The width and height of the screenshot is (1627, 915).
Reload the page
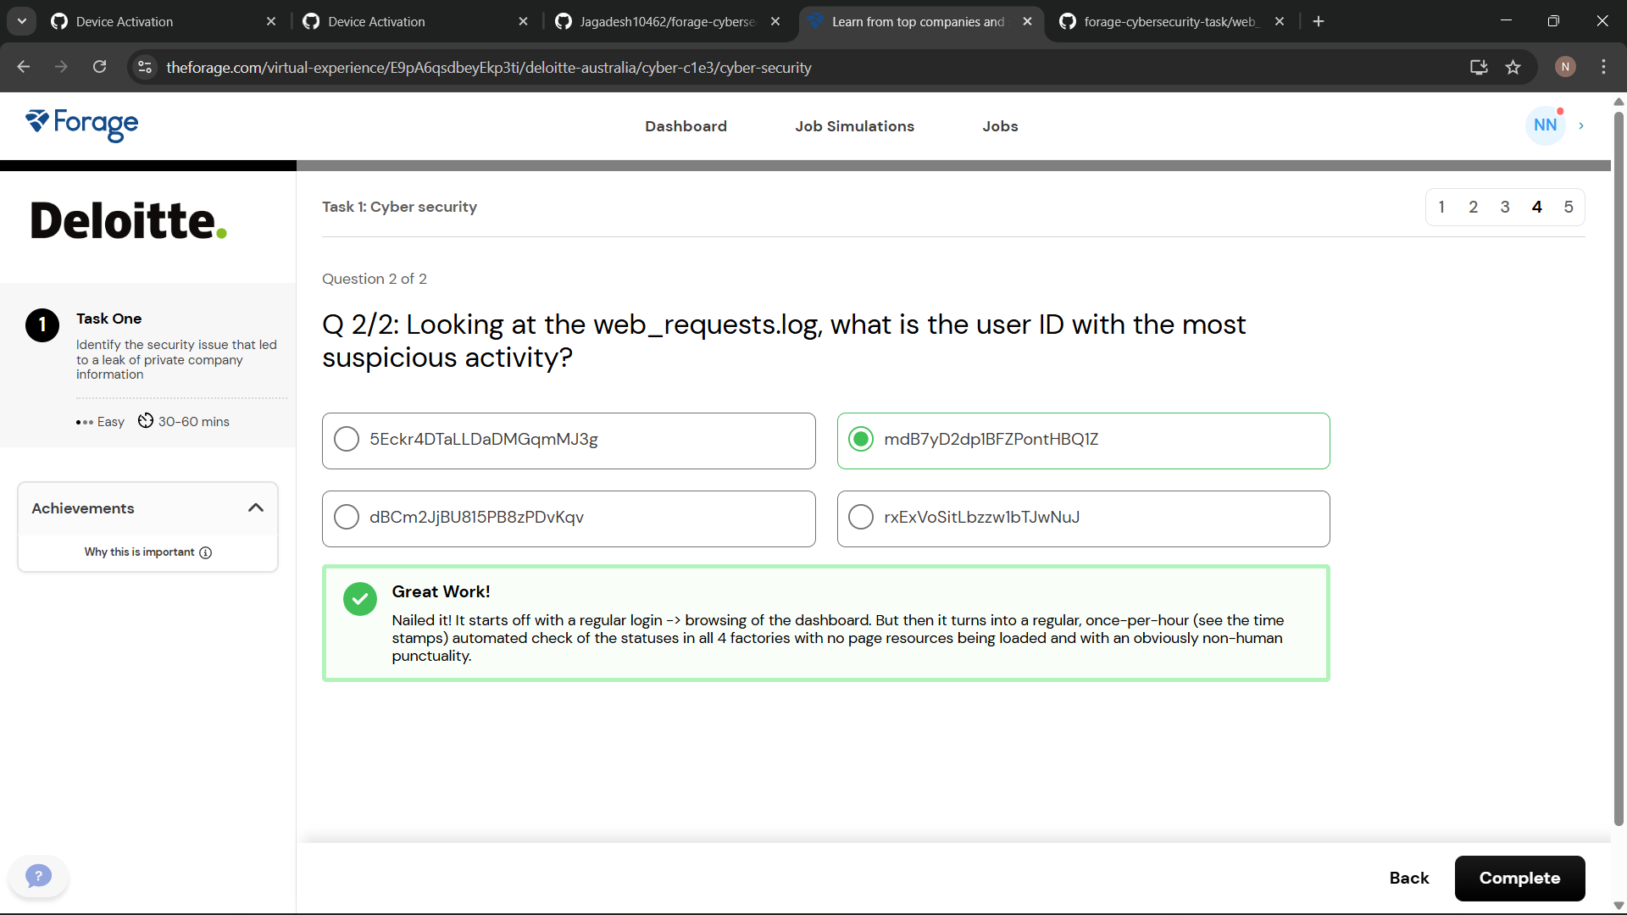[x=100, y=68]
